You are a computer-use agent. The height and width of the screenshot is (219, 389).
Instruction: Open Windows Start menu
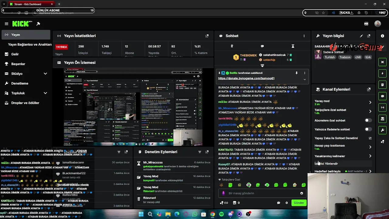point(141,214)
